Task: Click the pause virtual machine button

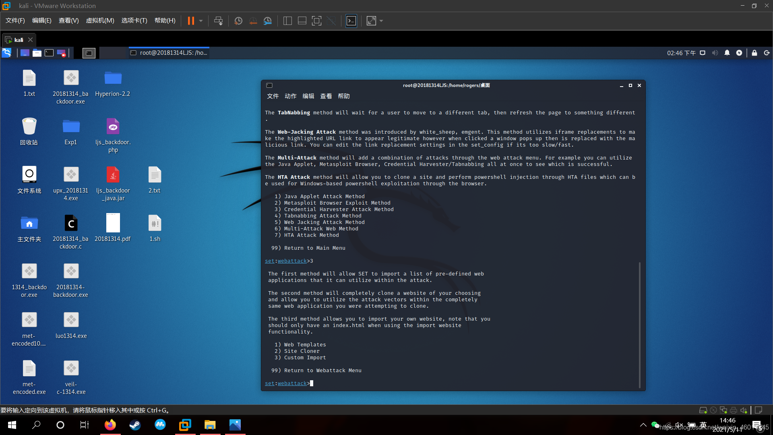Action: coord(191,21)
